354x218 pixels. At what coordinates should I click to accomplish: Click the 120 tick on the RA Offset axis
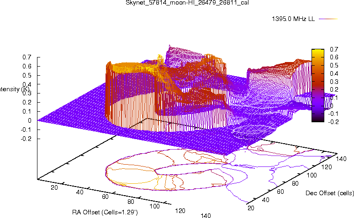(180, 211)
